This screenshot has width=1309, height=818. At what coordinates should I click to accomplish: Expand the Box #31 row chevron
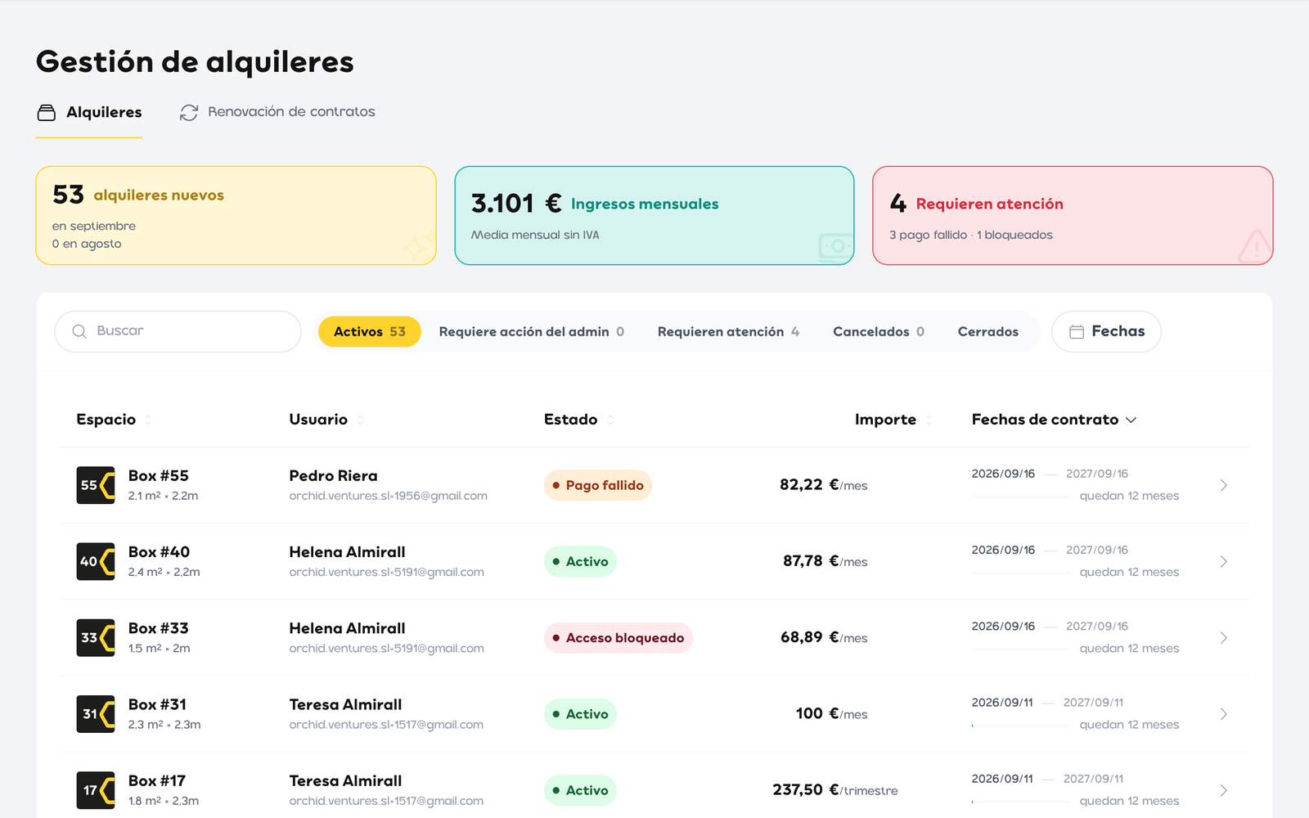[1224, 714]
